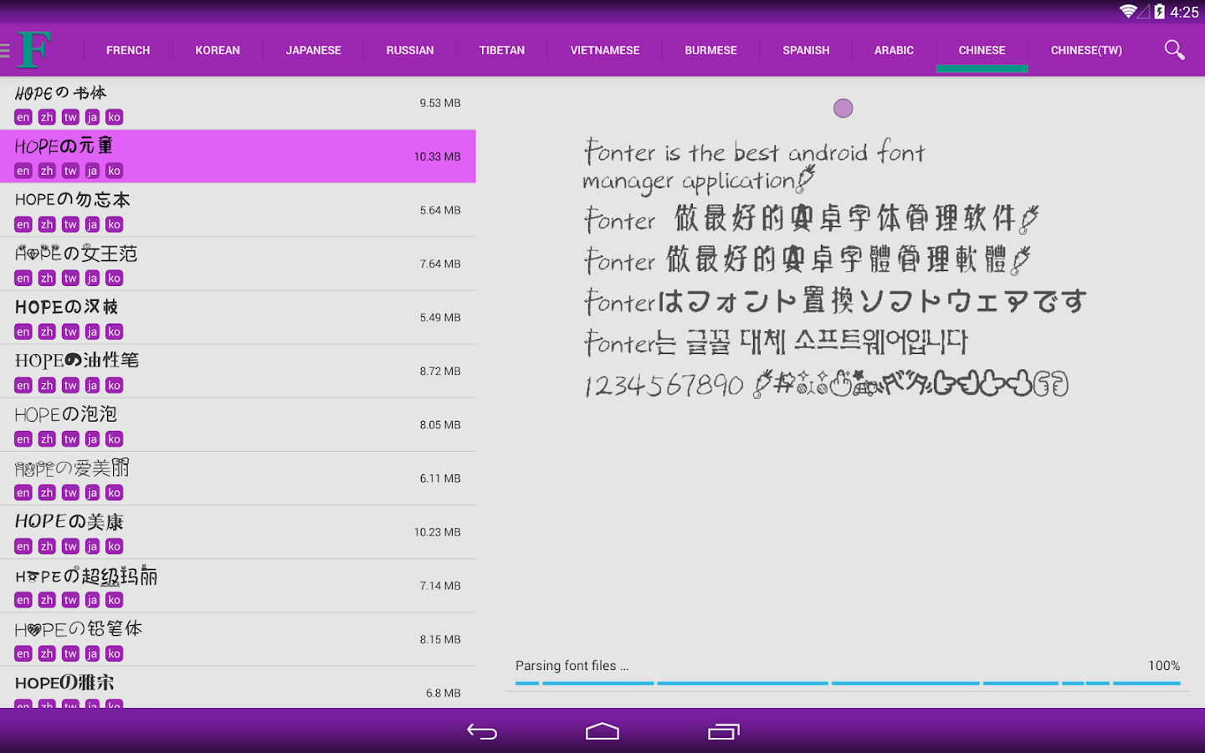Click the 'Parsing font files ...' status text

tap(572, 666)
